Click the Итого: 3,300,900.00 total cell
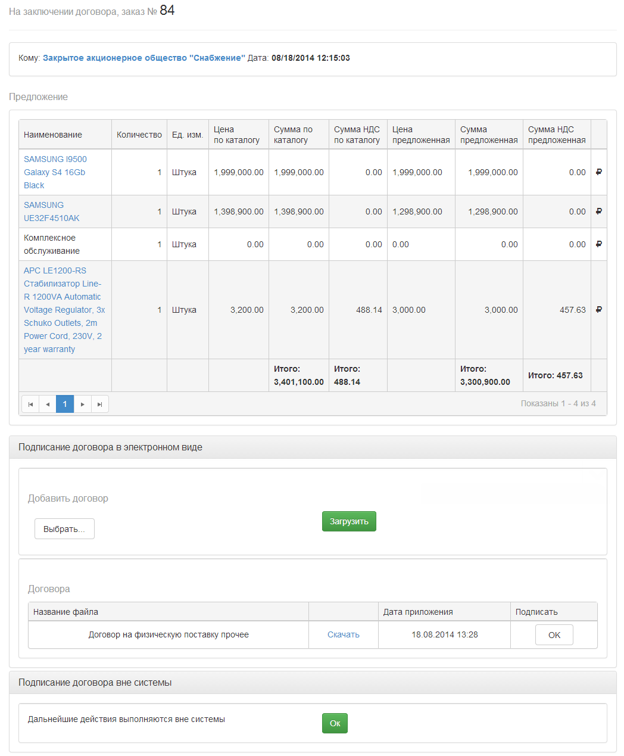The height and width of the screenshot is (756, 624). pyautogui.click(x=489, y=375)
